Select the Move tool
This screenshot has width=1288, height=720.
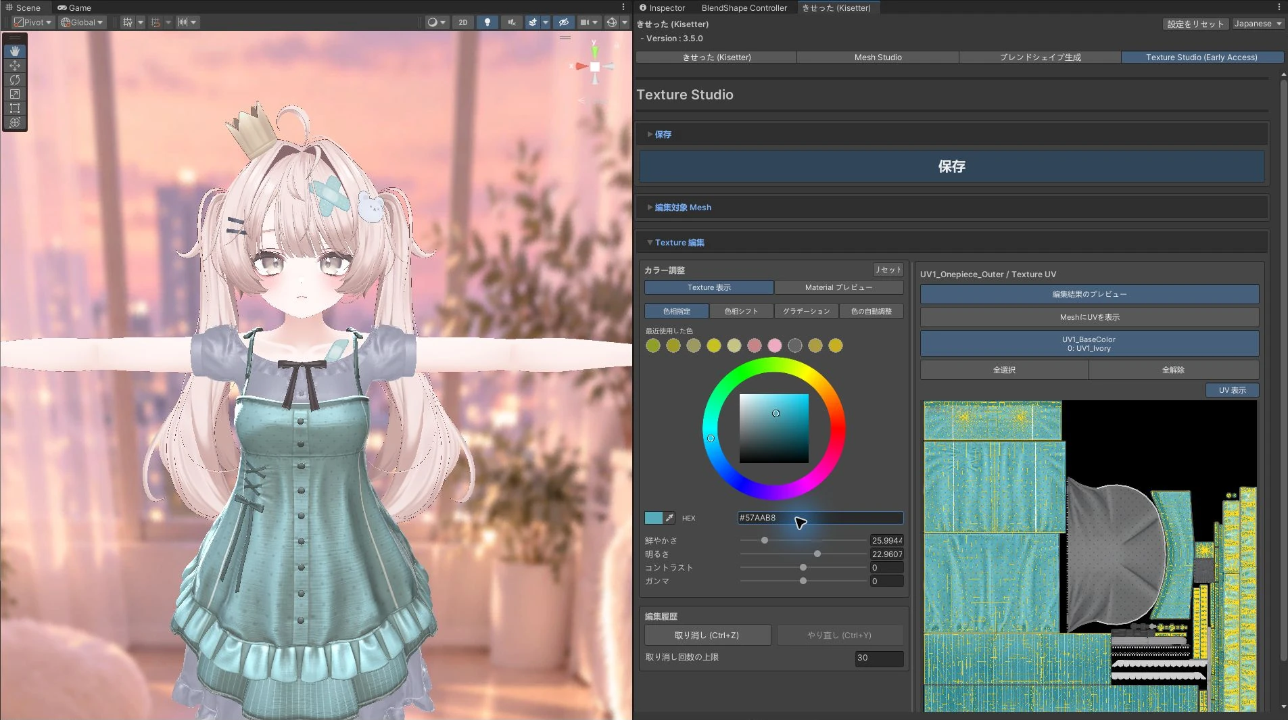click(15, 66)
